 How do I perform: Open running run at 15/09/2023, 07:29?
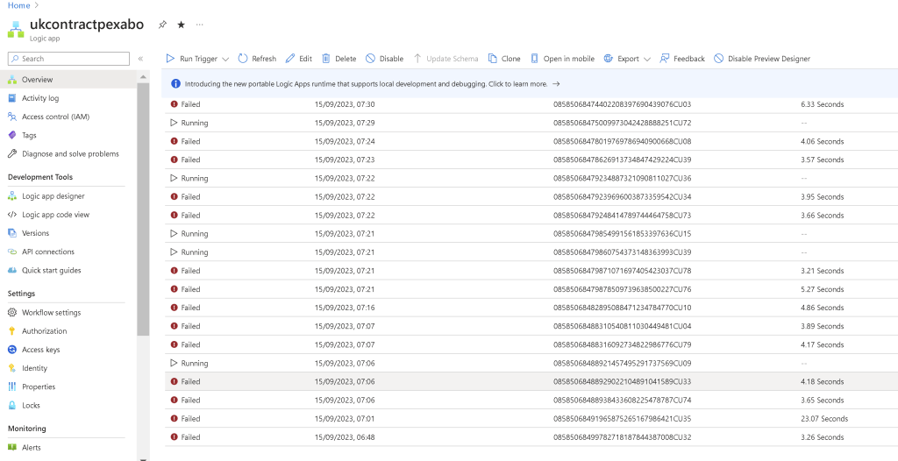(531, 123)
